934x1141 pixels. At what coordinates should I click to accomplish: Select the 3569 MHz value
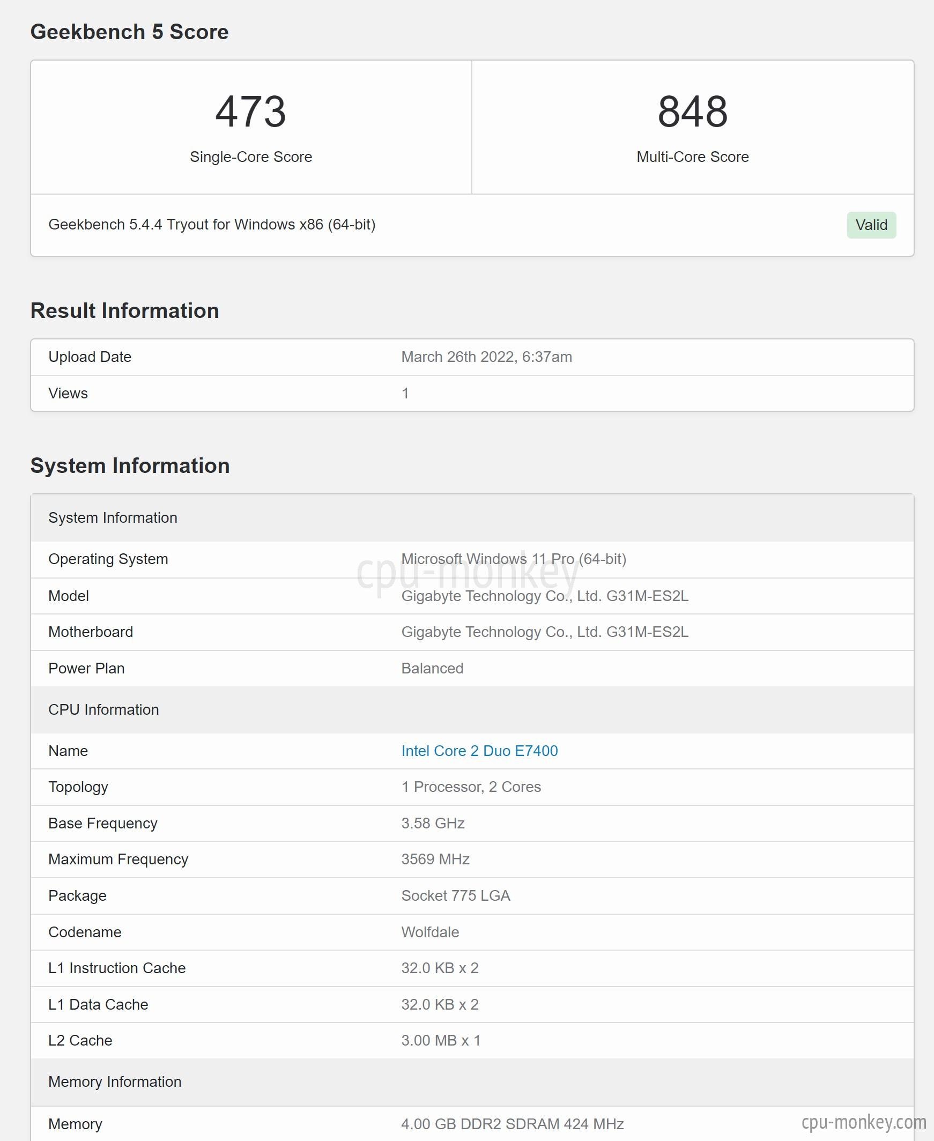click(435, 859)
